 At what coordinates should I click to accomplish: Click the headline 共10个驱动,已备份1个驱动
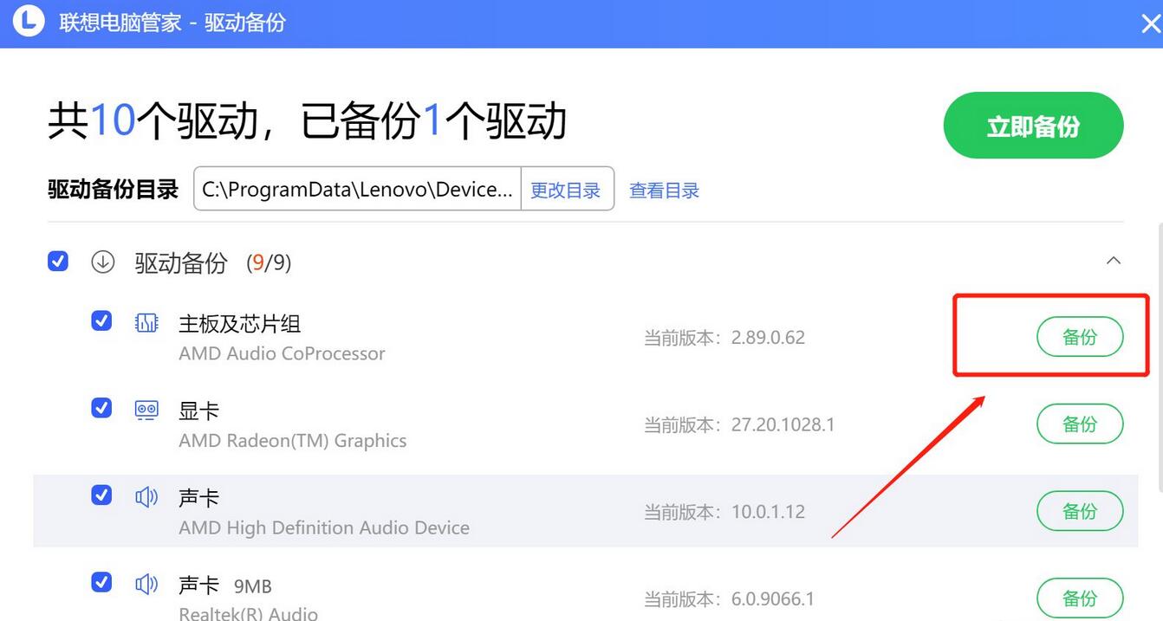[x=307, y=120]
